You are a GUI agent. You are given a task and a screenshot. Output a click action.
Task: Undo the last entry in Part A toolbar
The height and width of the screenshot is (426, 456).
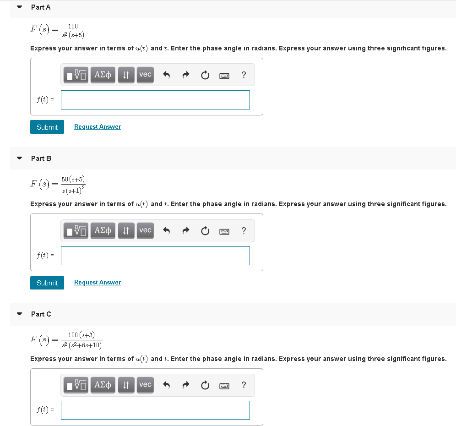[166, 75]
